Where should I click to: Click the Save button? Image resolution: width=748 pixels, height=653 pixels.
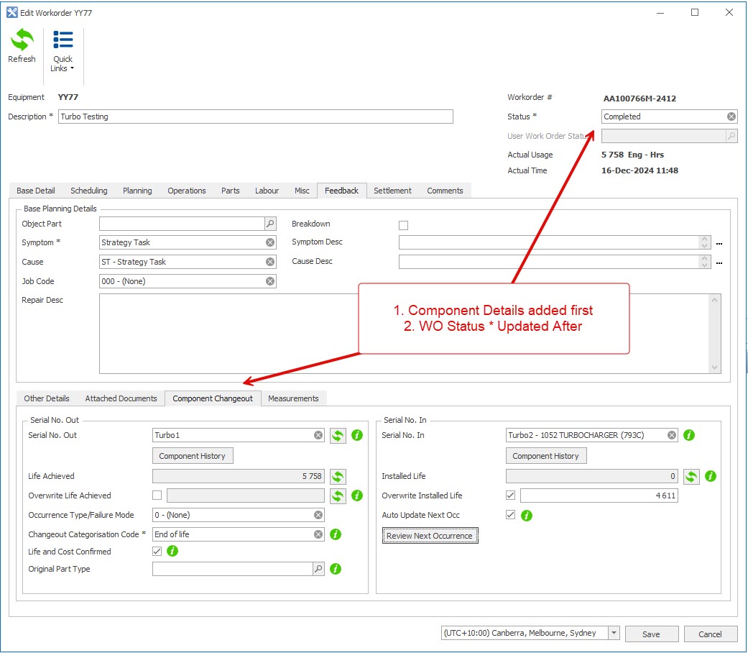[x=651, y=634]
